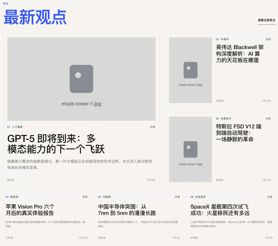Screen dimensions: 278x246
Task: Click the 7月7日 date on the 半导体突围 card
Action: tap(176, 238)
